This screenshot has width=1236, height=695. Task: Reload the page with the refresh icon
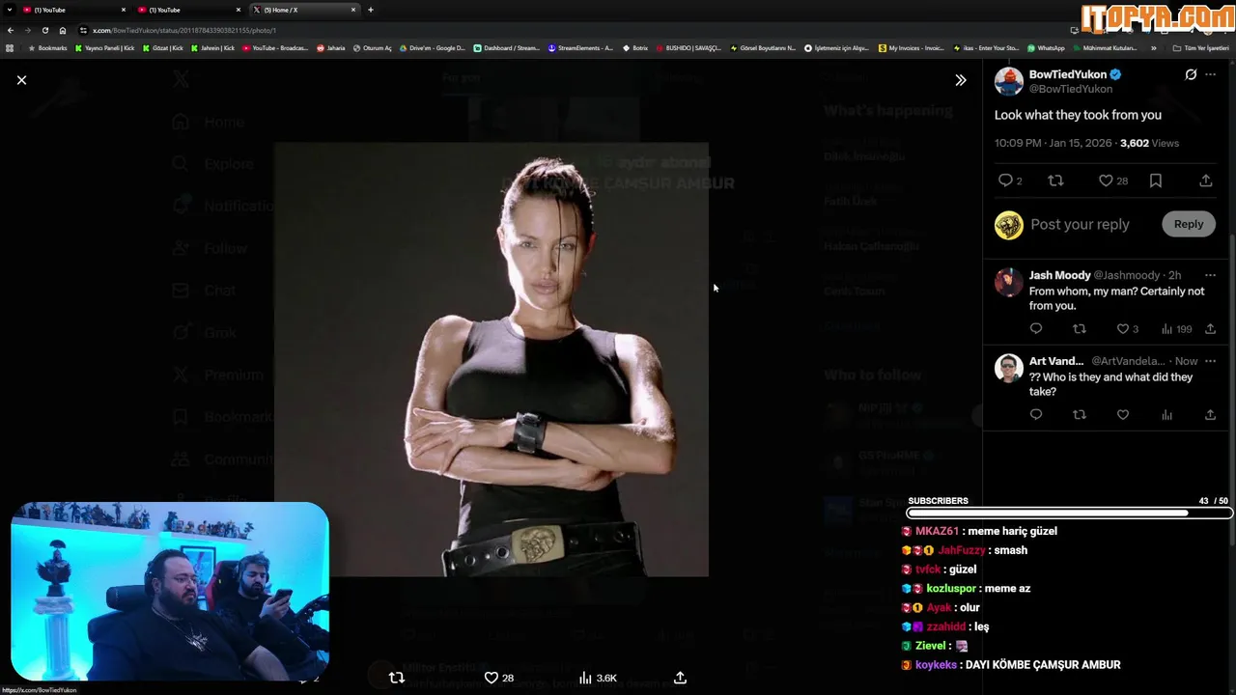point(44,30)
